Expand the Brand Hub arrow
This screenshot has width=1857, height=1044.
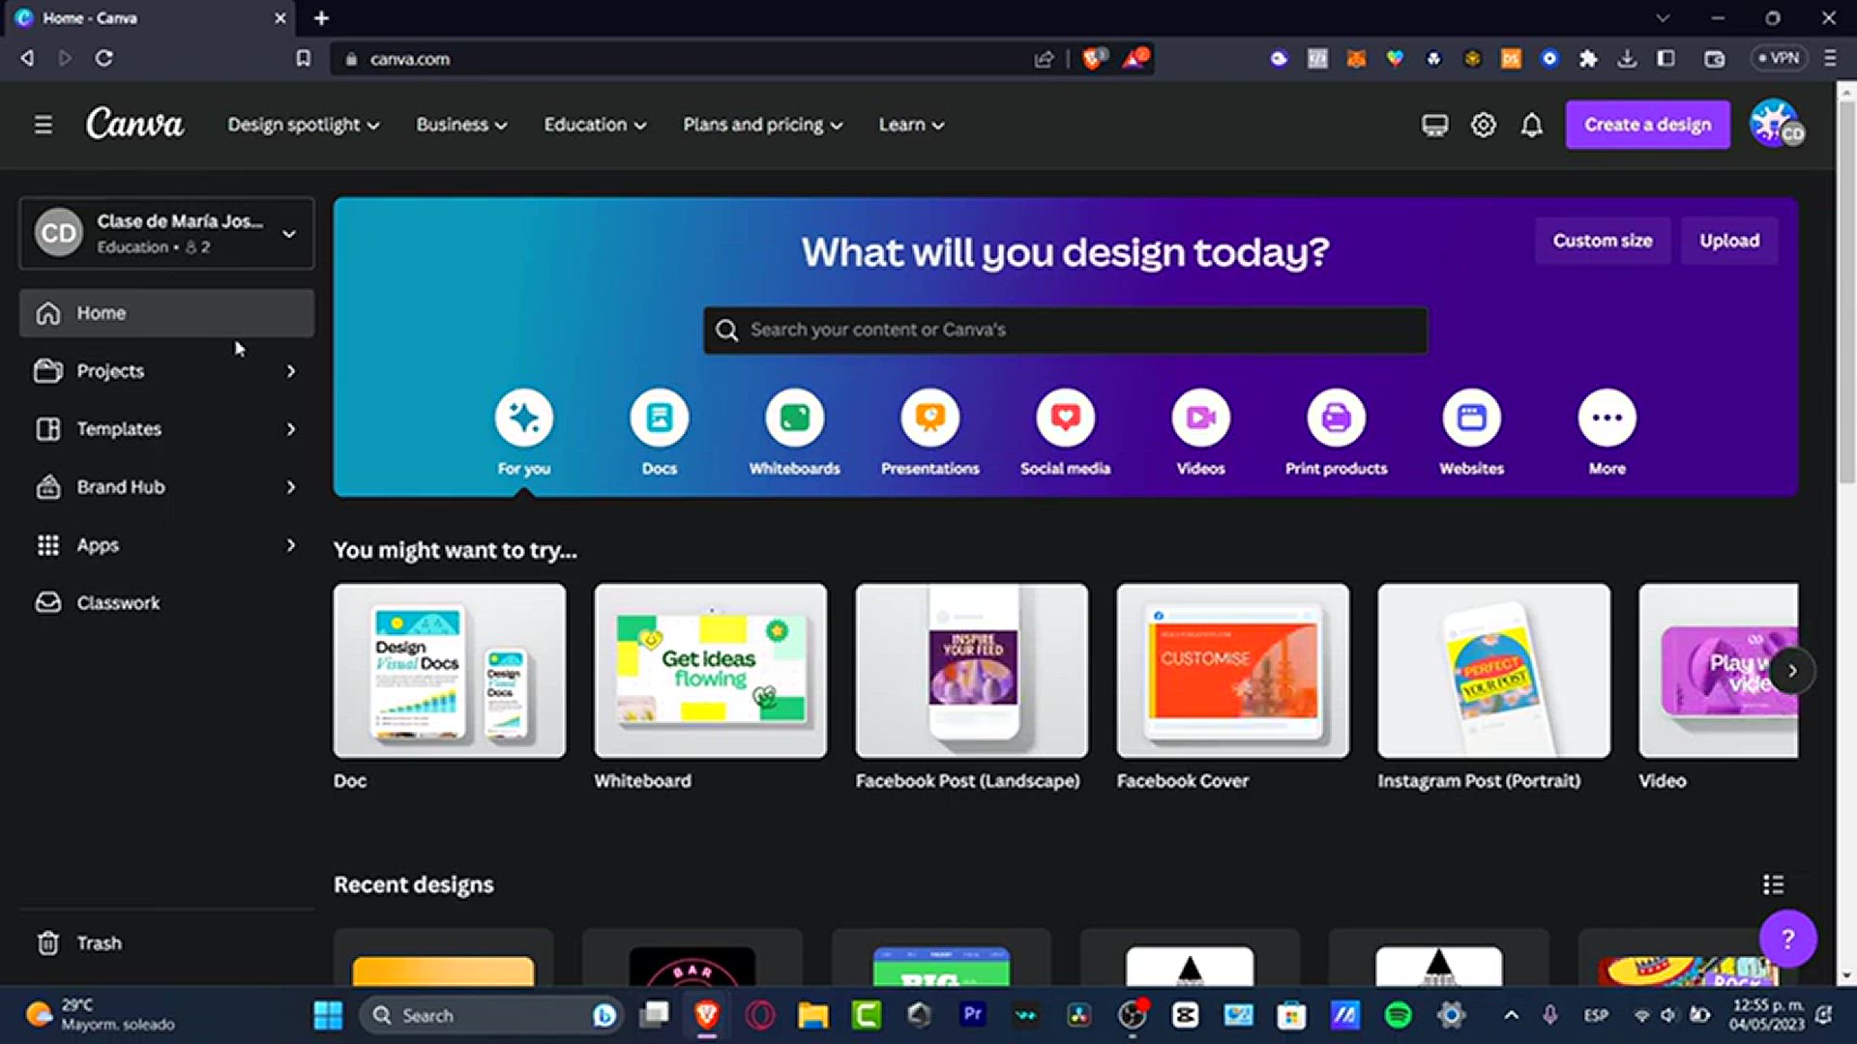pyautogui.click(x=290, y=487)
